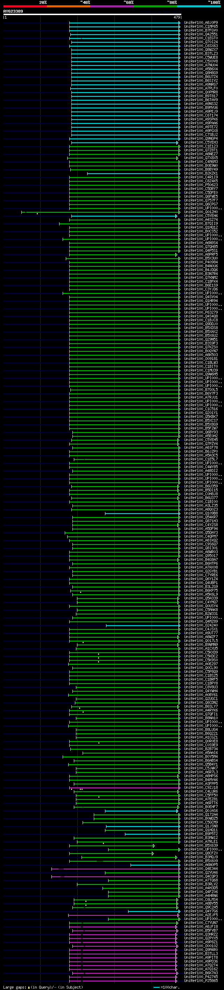Image resolution: width=224 pixels, height=990 pixels.
Task: Open the UniRef100_Q012H0 hit
Action: coord(201,212)
